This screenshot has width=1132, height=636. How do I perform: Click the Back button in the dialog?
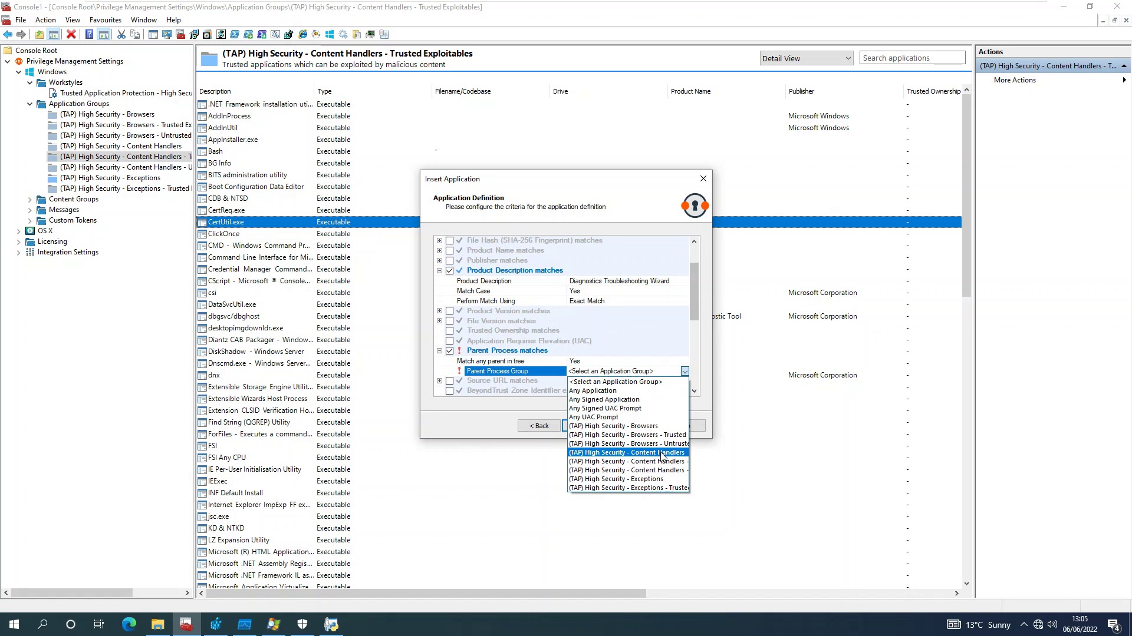pyautogui.click(x=539, y=426)
